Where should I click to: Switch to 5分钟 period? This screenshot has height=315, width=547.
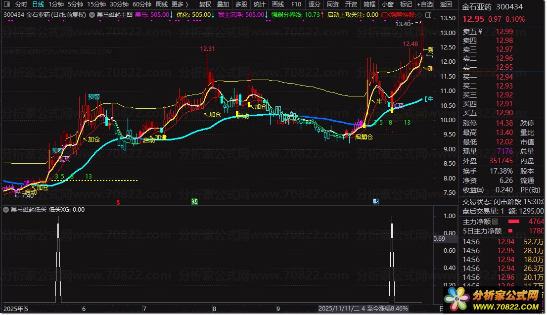(75, 4)
